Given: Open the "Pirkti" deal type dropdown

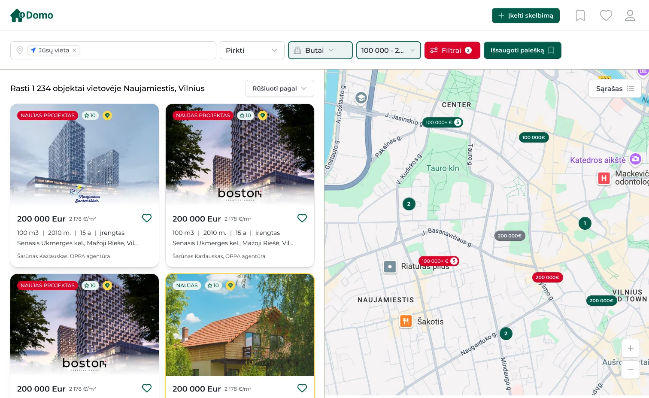Looking at the screenshot, I should tap(252, 50).
